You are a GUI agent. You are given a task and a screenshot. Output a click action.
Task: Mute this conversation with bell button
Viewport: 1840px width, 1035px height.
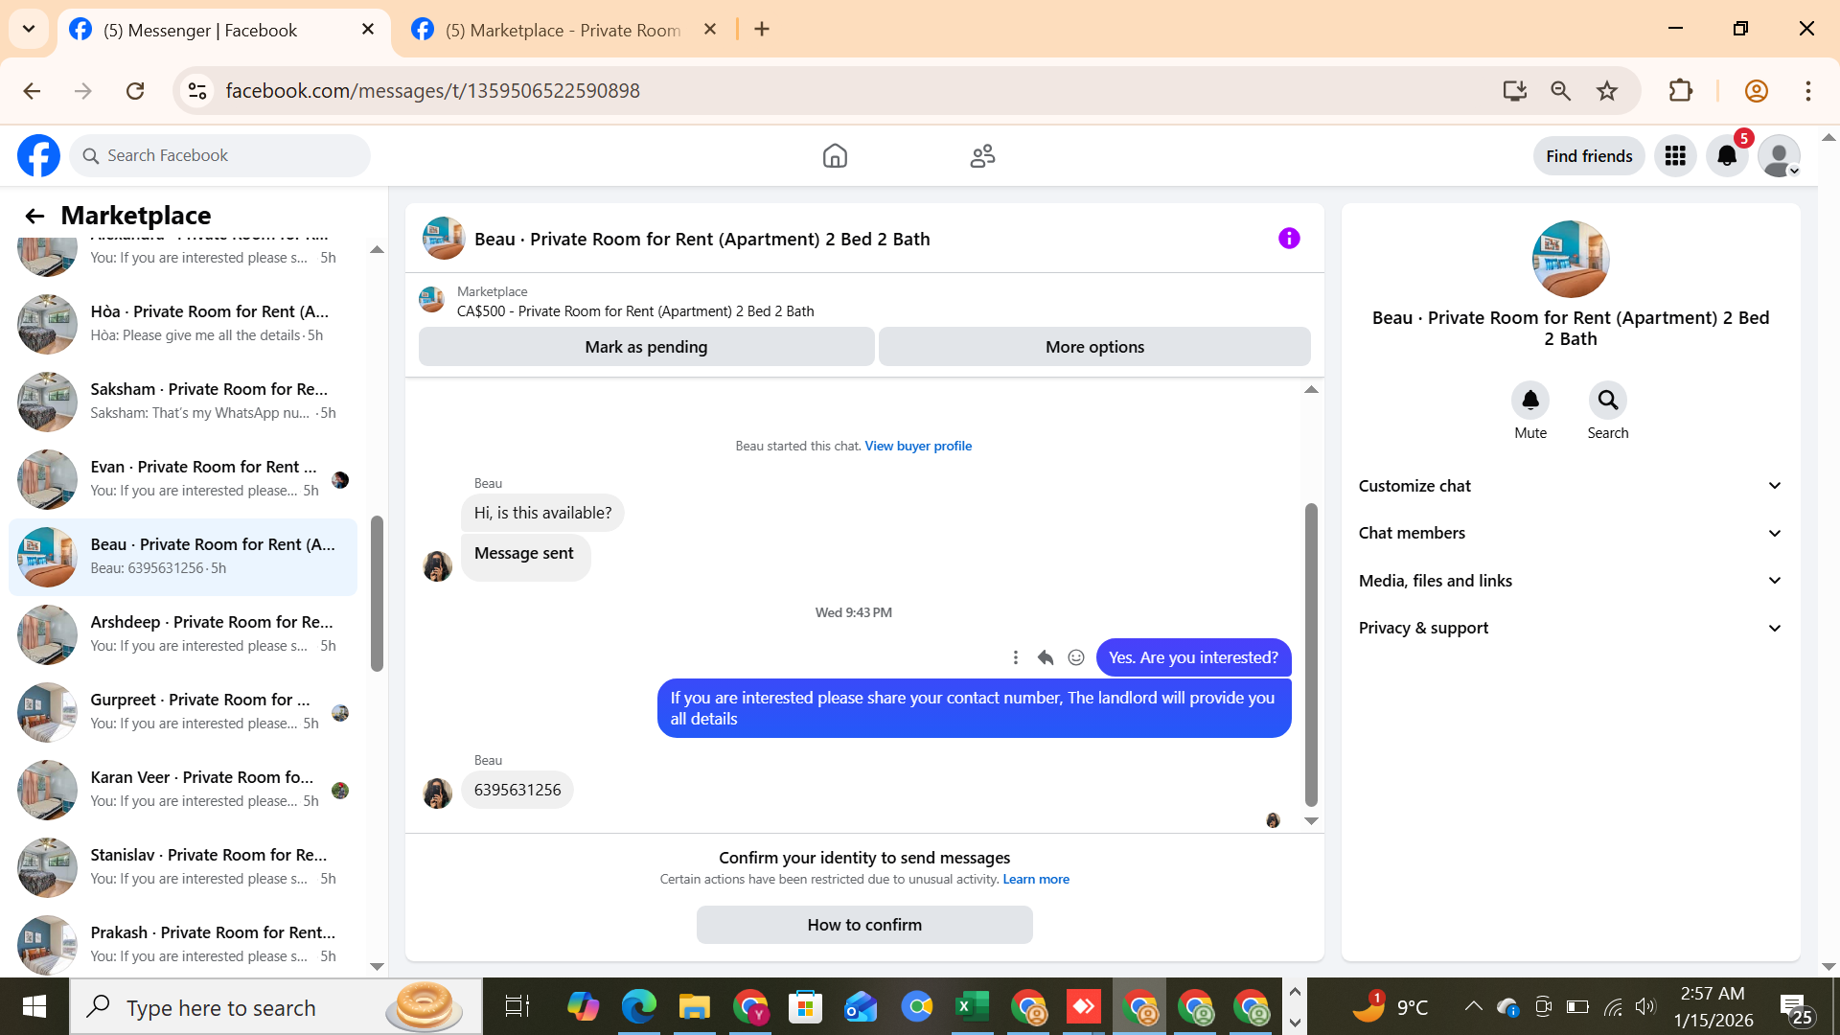click(x=1529, y=400)
